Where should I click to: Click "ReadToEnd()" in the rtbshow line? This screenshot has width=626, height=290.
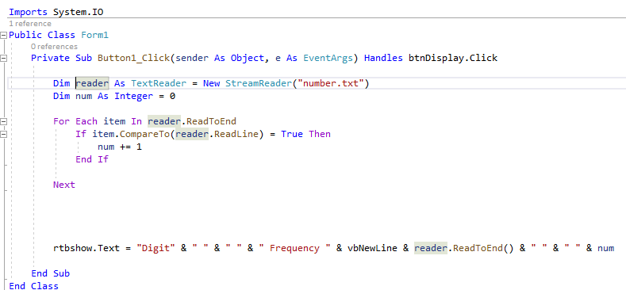coord(483,248)
